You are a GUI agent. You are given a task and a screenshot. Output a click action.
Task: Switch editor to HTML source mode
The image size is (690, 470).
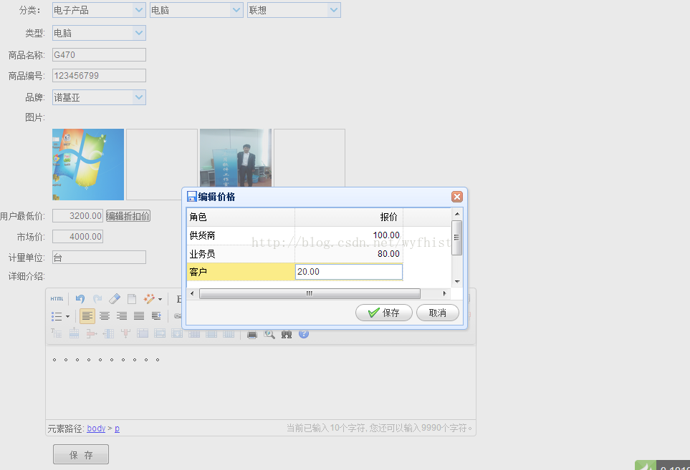click(57, 299)
